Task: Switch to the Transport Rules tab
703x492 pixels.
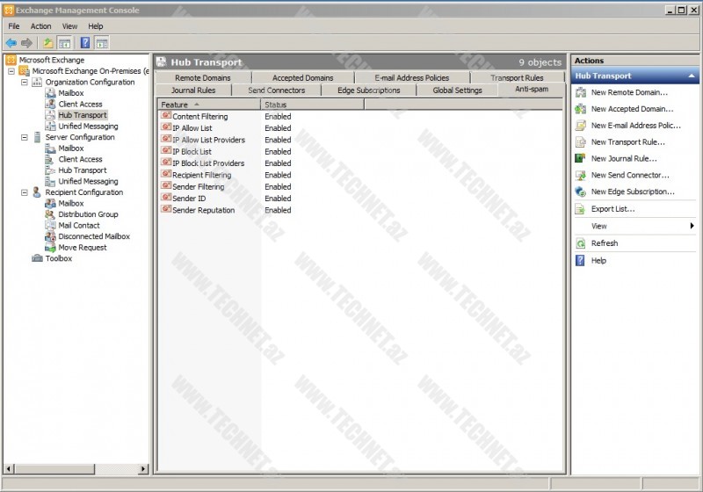Action: pos(517,78)
